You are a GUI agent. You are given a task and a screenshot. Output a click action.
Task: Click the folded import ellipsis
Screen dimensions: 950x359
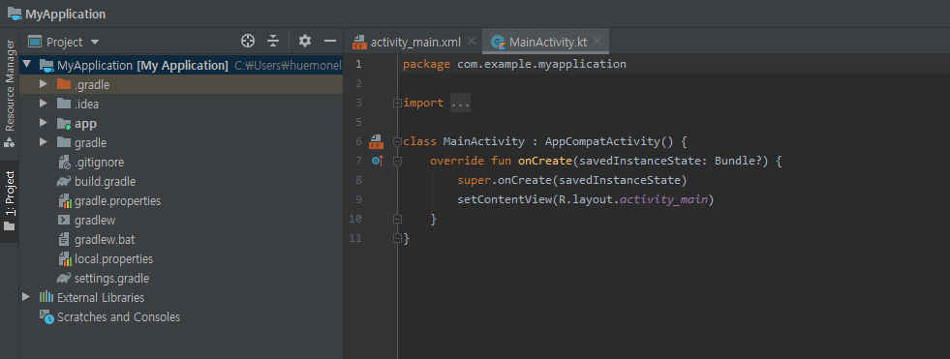[x=460, y=103]
